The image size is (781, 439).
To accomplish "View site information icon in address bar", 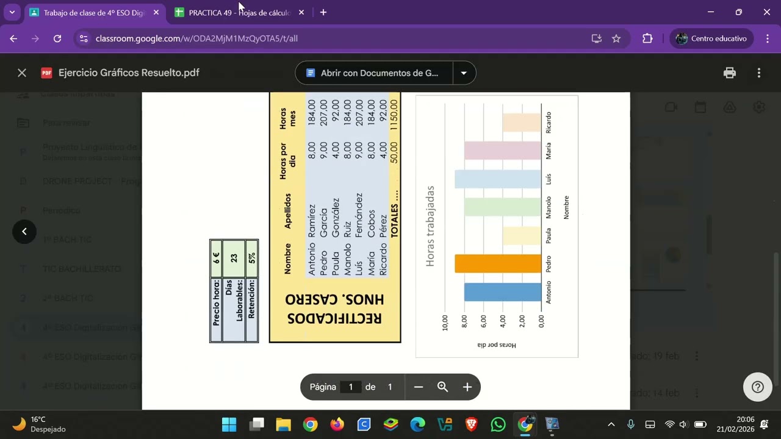I will (x=84, y=38).
